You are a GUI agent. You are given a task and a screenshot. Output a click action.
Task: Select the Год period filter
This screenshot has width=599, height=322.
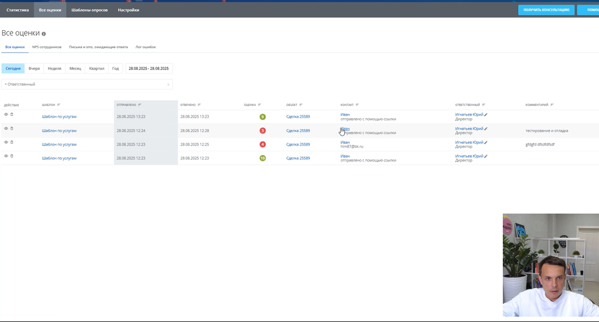point(115,68)
